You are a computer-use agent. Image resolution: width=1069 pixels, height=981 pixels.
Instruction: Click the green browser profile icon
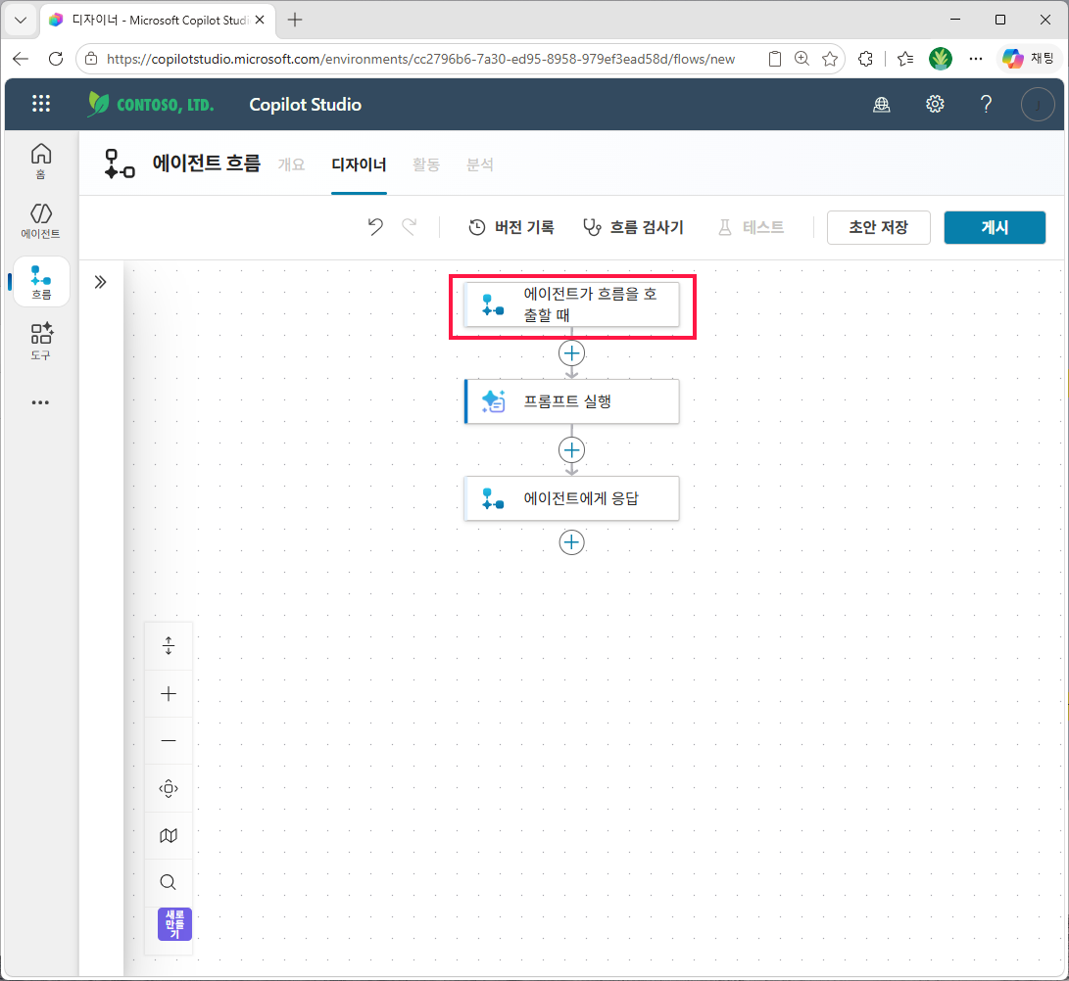click(940, 59)
